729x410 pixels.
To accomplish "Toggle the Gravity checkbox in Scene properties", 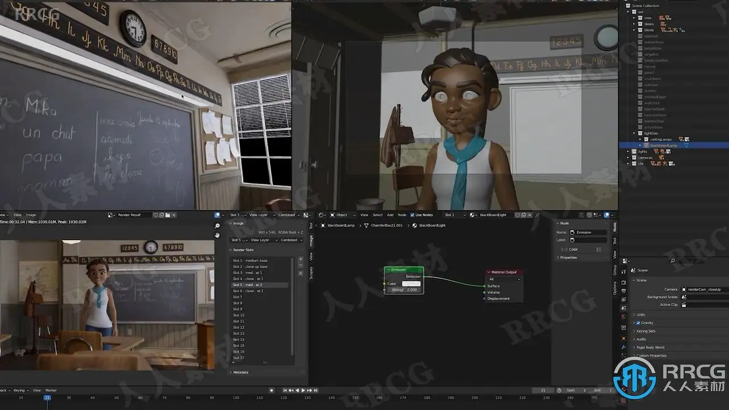I will (638, 323).
